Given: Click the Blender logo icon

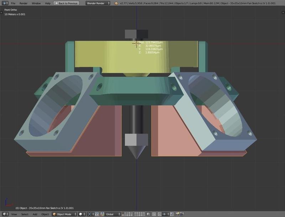Looking at the screenshot, I should pyautogui.click(x=116, y=3).
